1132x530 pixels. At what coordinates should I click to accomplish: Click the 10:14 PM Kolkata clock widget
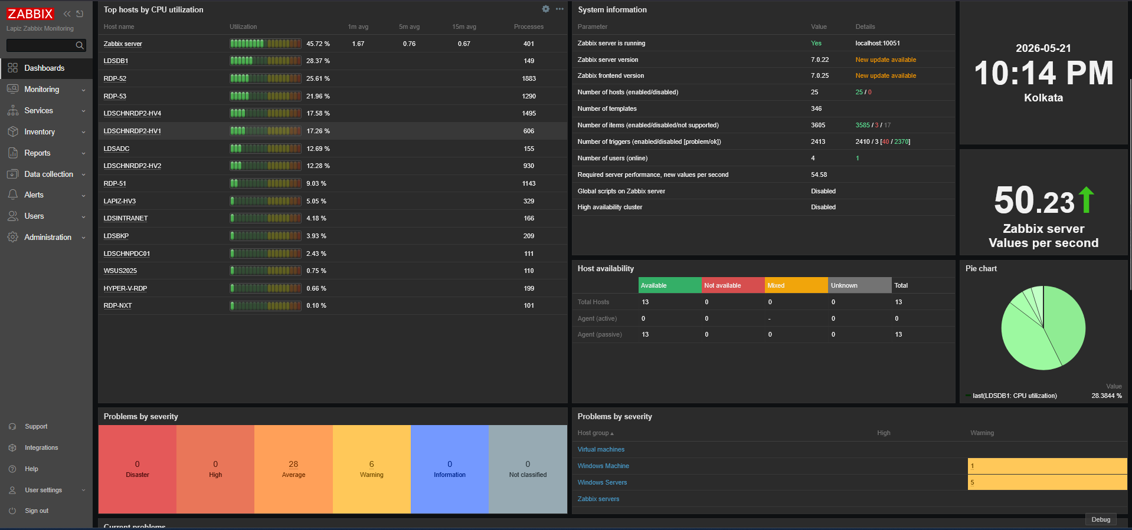tap(1043, 73)
